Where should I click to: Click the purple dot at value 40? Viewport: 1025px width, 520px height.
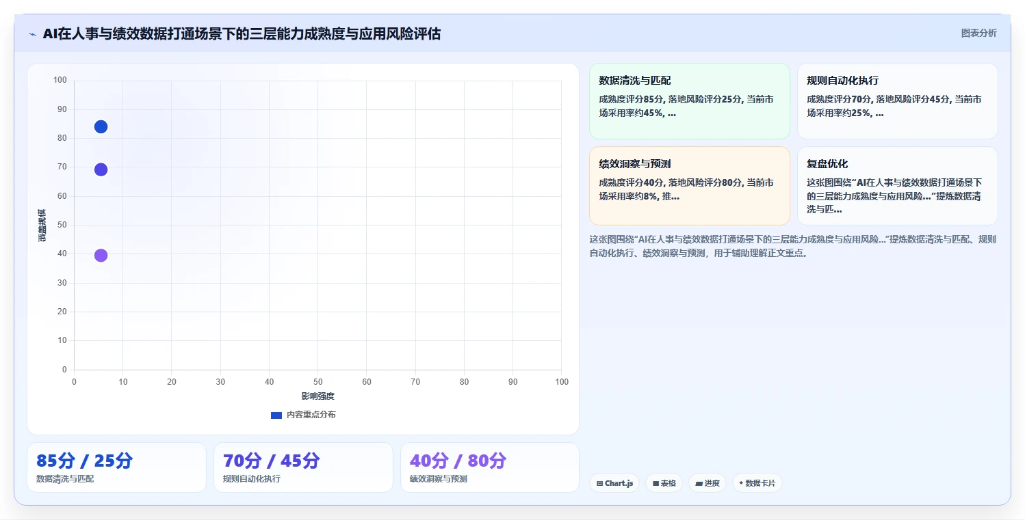tap(101, 256)
